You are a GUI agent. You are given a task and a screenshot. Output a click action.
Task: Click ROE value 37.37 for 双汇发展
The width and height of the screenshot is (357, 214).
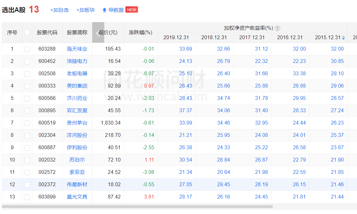coord(185,110)
